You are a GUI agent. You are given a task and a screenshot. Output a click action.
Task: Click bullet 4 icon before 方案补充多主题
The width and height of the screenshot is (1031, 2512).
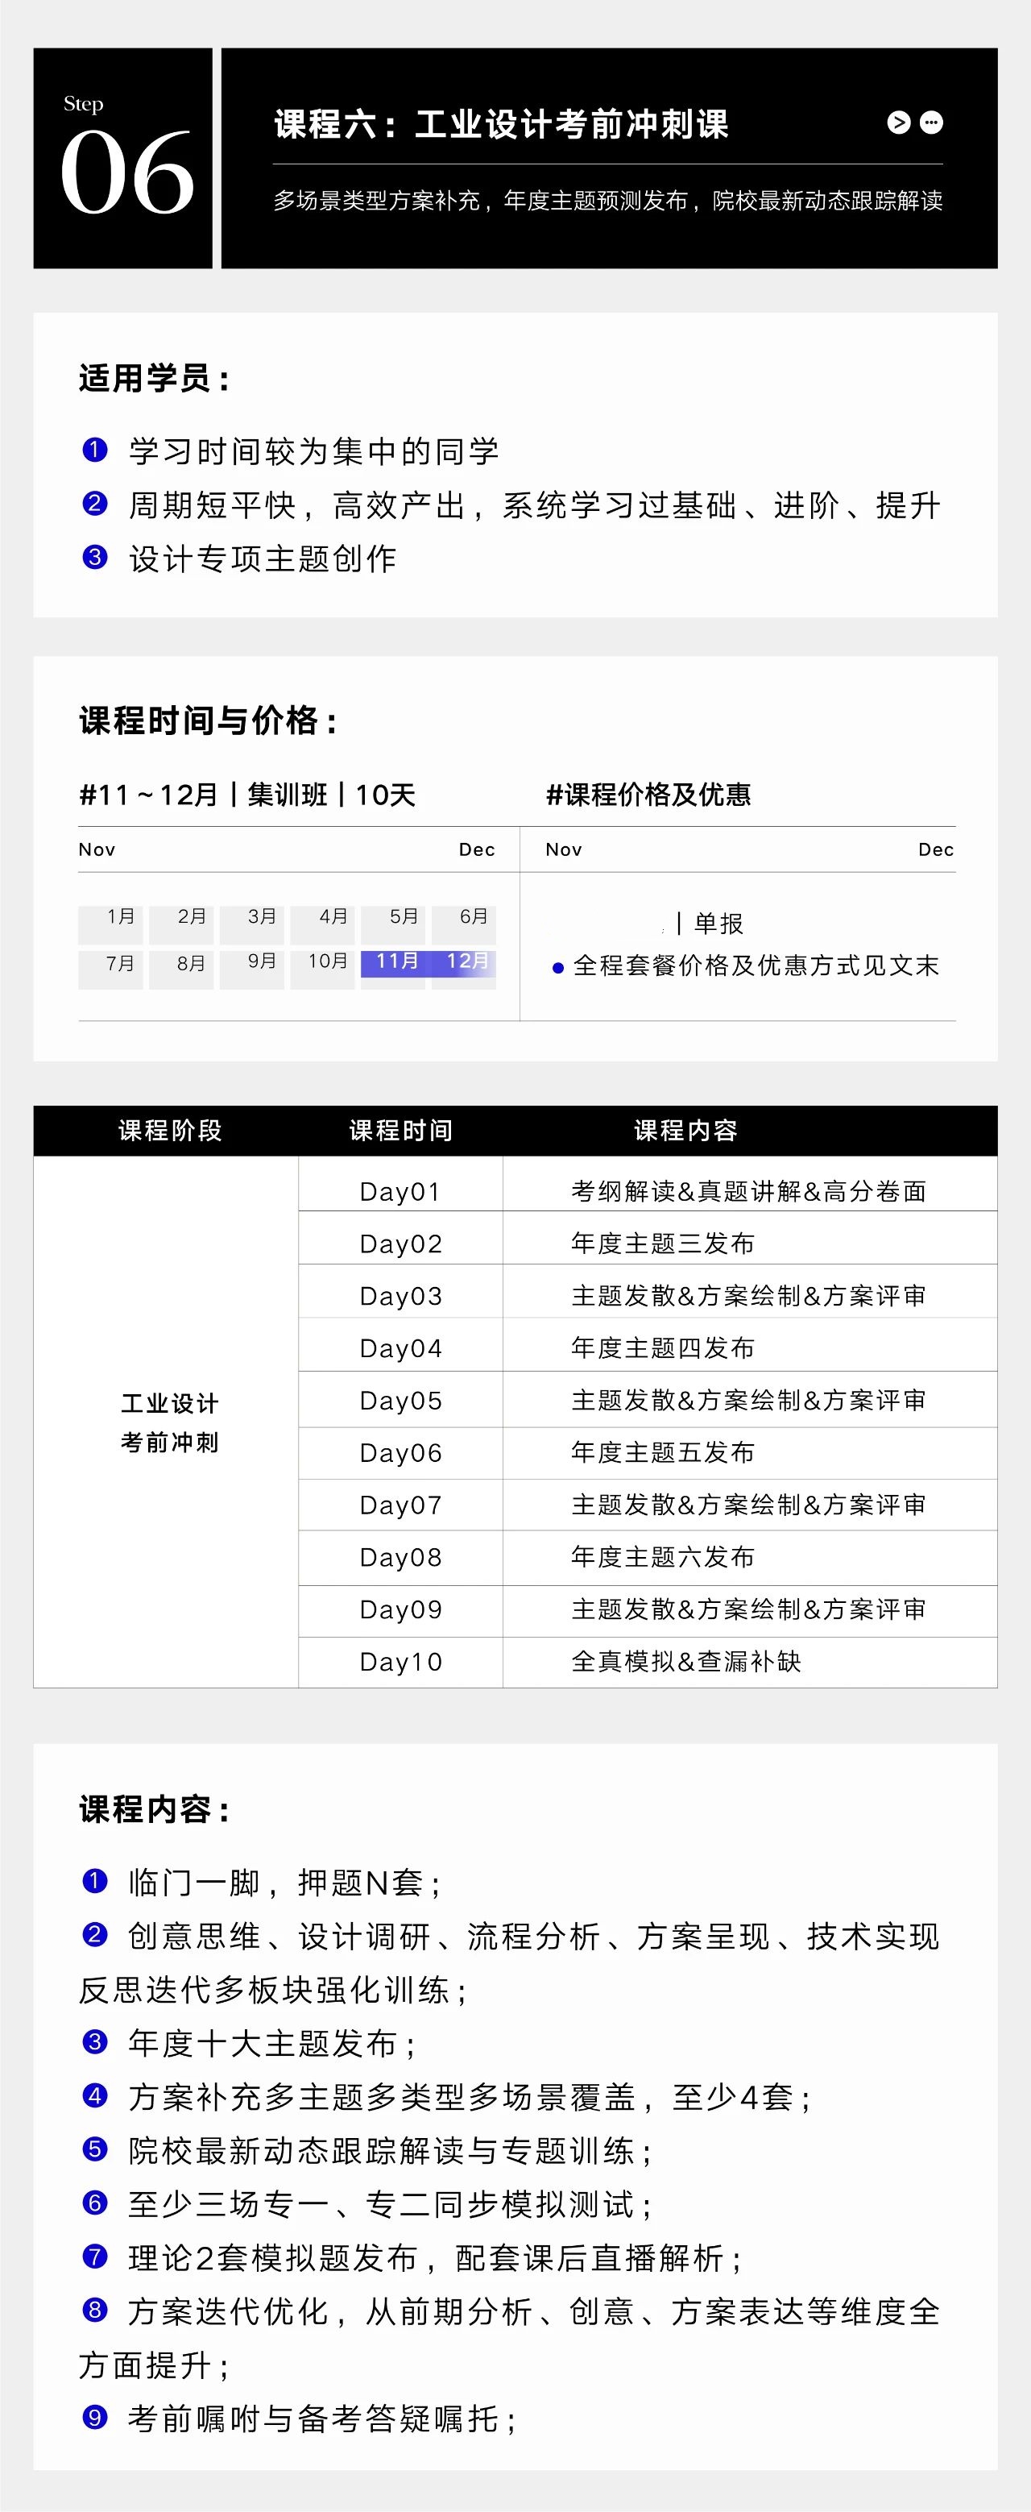[94, 2095]
